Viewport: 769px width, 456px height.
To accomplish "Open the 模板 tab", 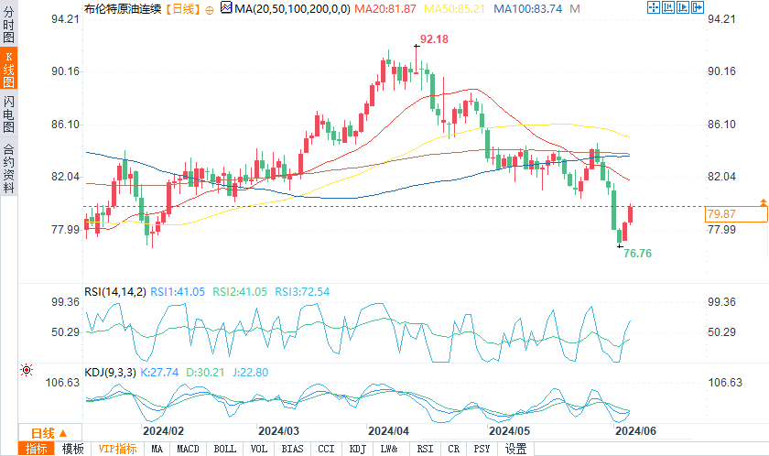I will point(73,449).
